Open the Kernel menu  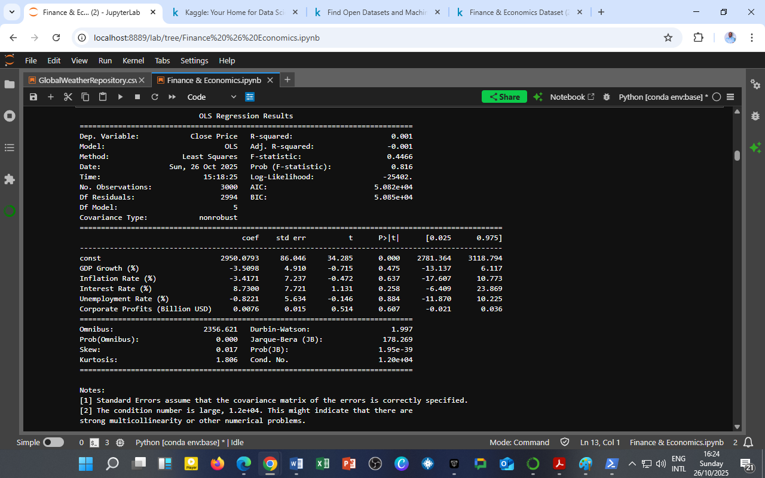(133, 60)
